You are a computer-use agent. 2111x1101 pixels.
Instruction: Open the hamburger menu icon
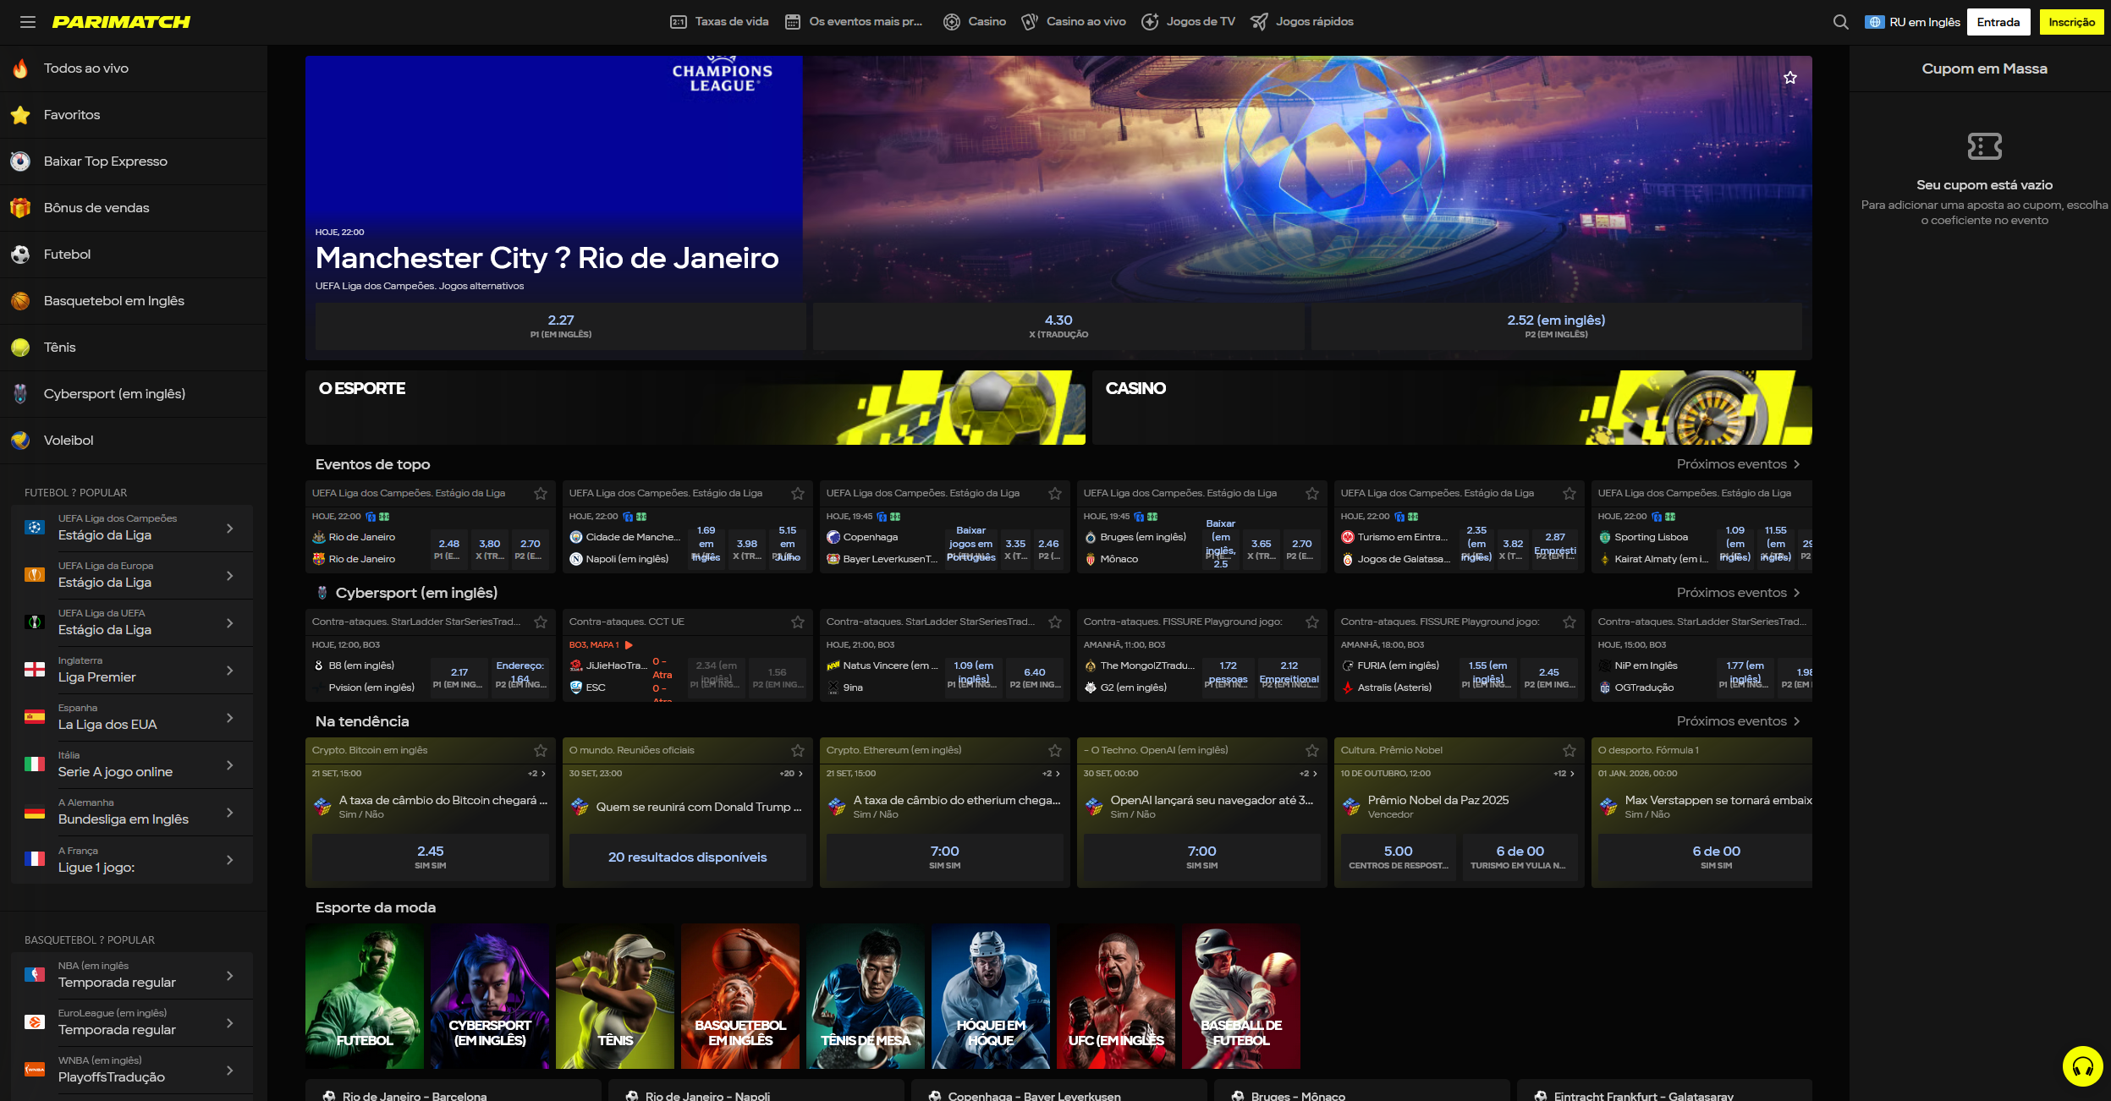click(28, 22)
